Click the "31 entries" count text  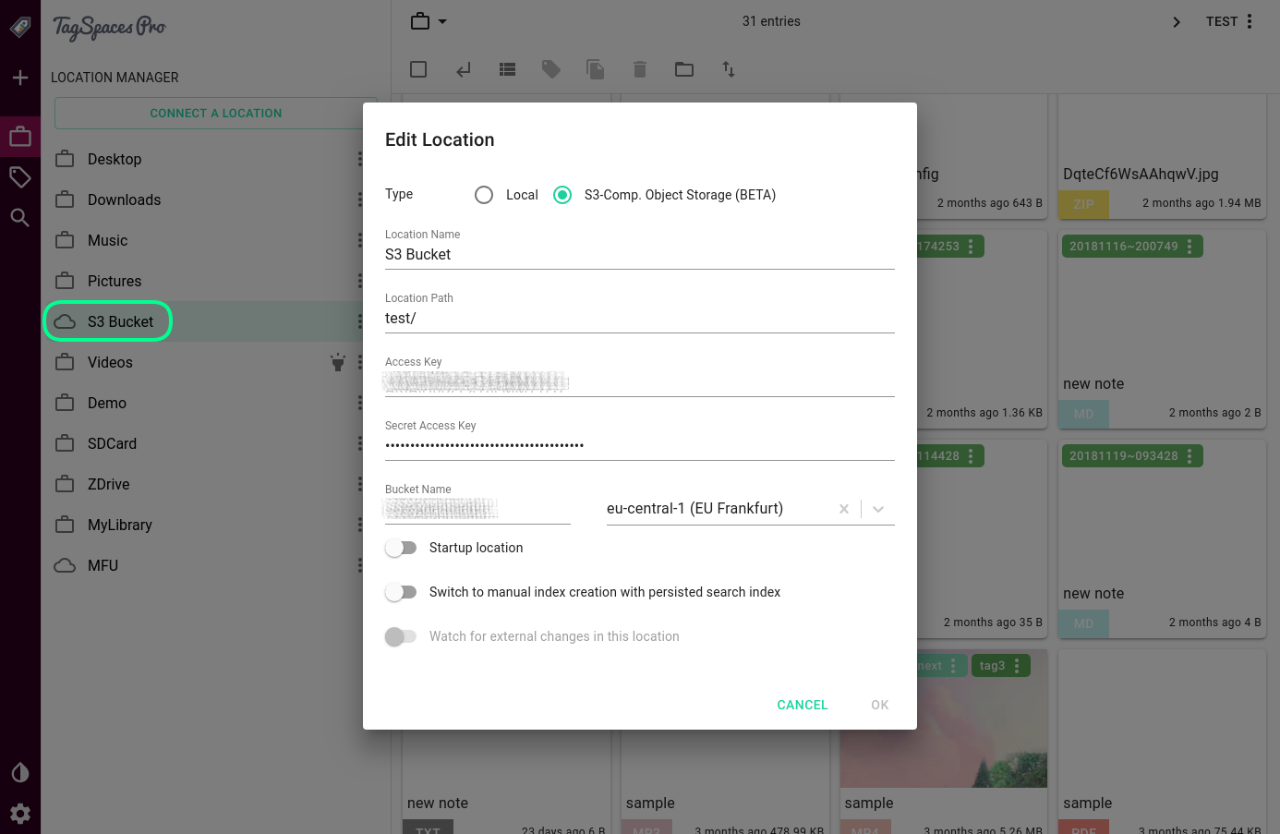point(771,21)
